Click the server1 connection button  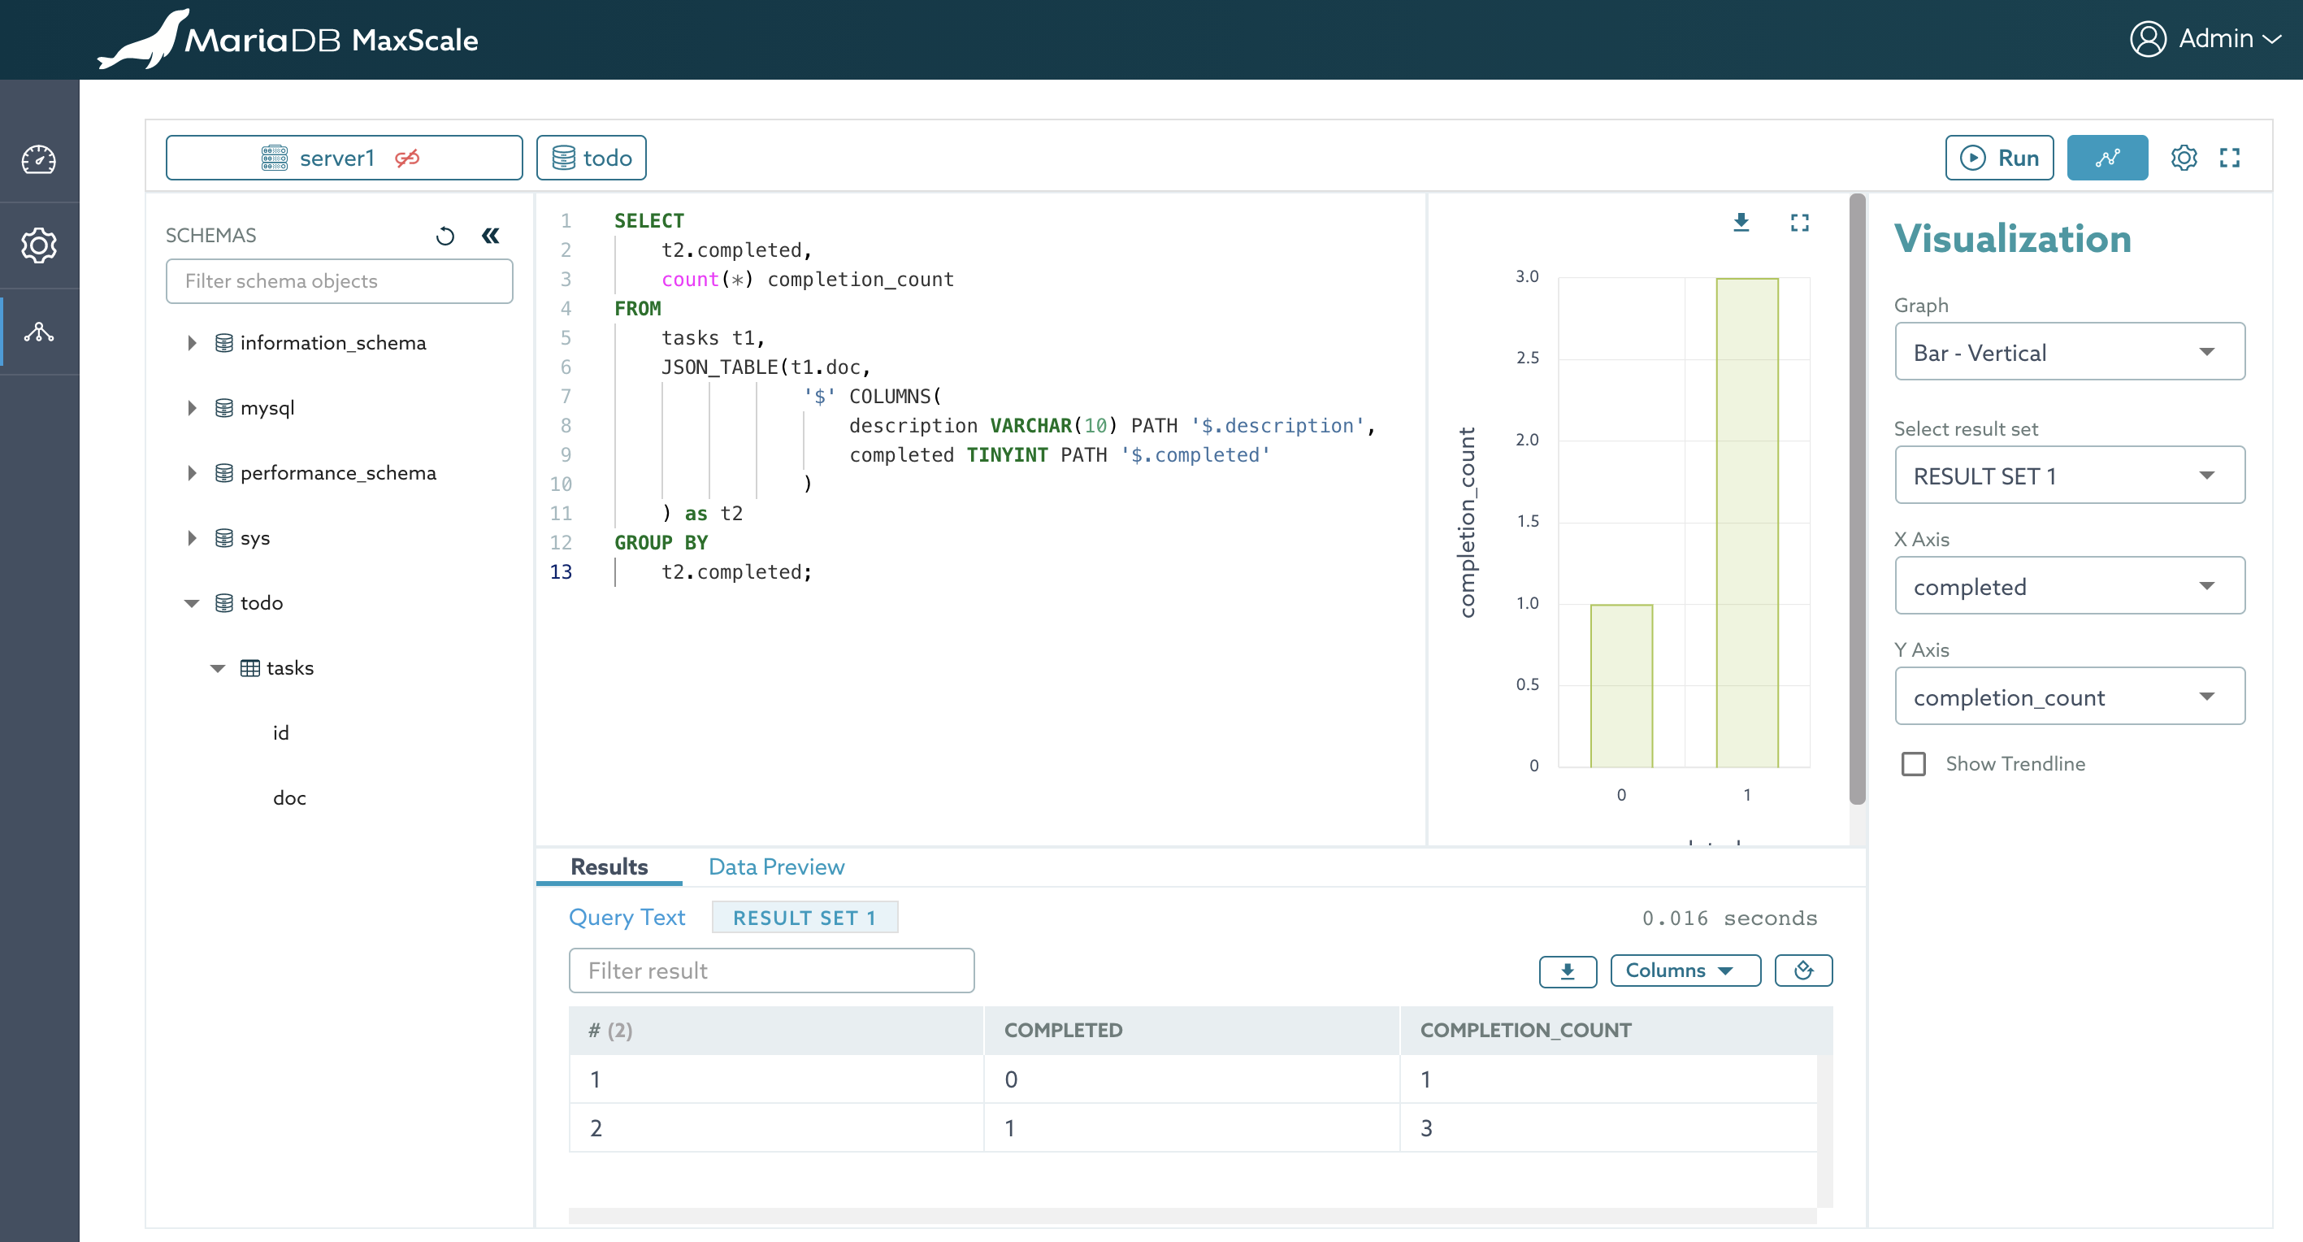coord(343,158)
